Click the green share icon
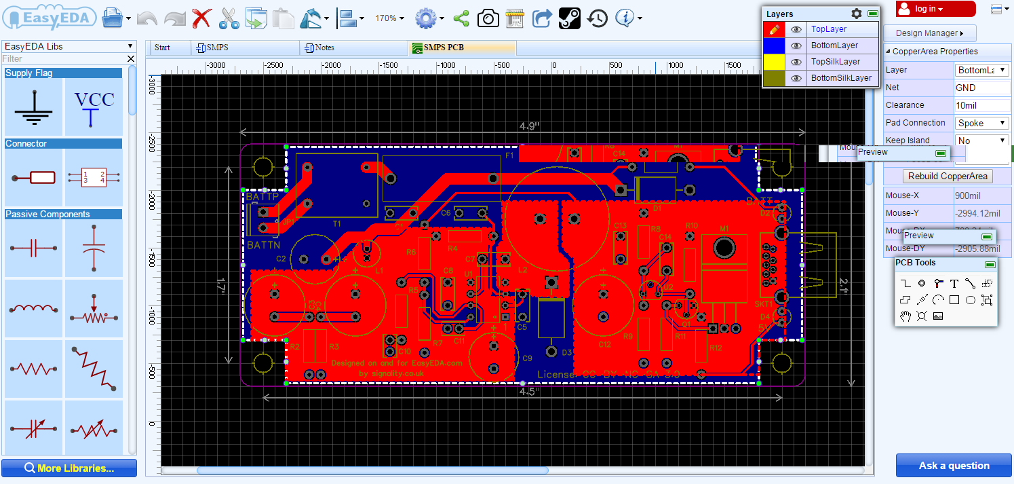The width and height of the screenshot is (1014, 484). coord(461,18)
